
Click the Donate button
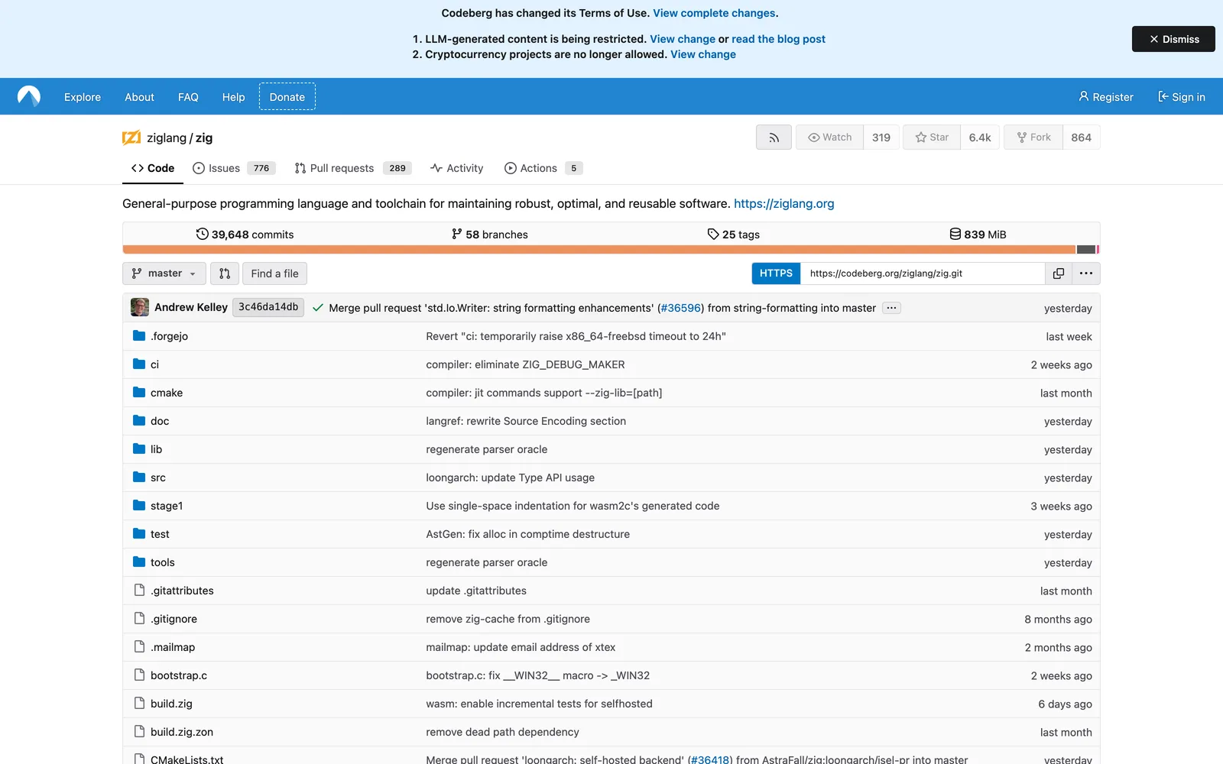pos(287,97)
